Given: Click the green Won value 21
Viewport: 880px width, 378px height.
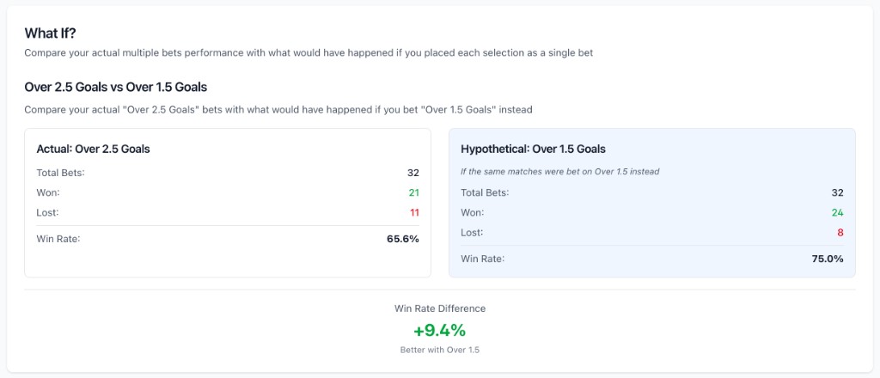Looking at the screenshot, I should (412, 192).
